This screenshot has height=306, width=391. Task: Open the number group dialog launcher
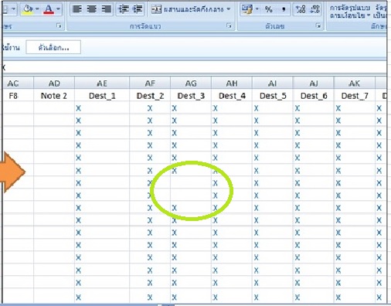318,25
